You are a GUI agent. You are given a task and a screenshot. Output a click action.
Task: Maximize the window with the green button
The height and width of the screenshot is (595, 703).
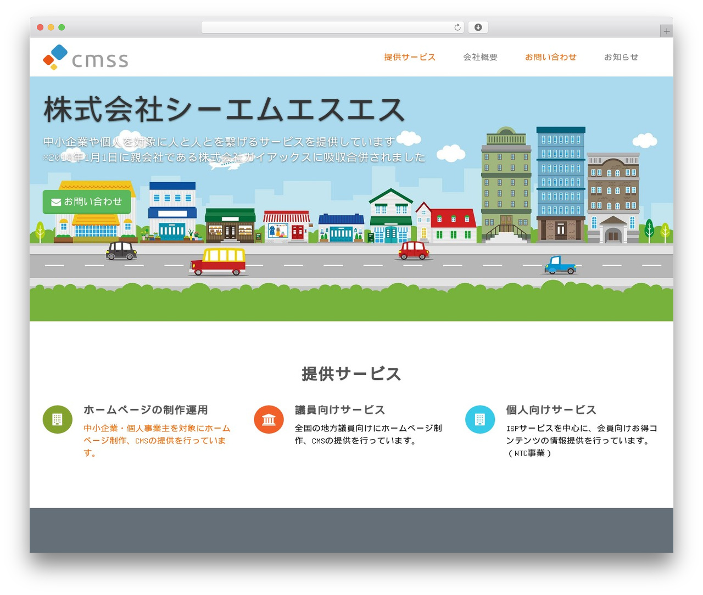tap(62, 27)
